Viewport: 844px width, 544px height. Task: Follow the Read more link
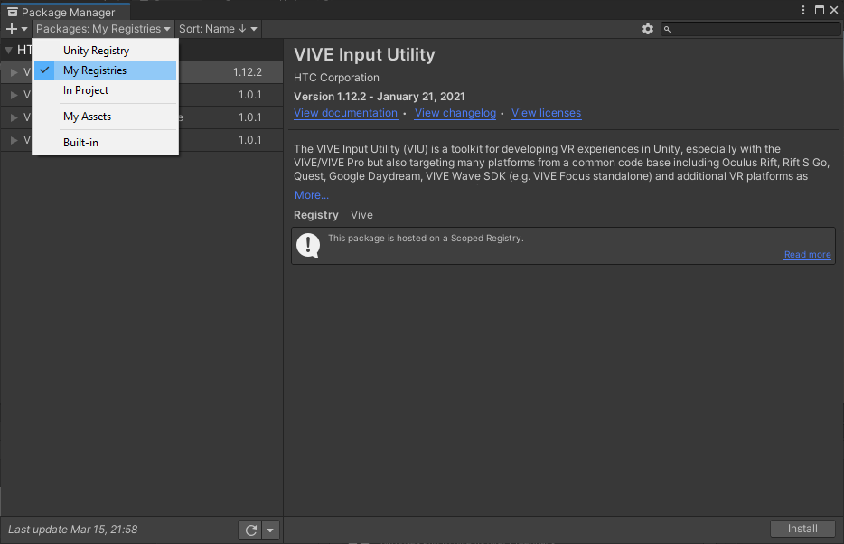pyautogui.click(x=807, y=255)
